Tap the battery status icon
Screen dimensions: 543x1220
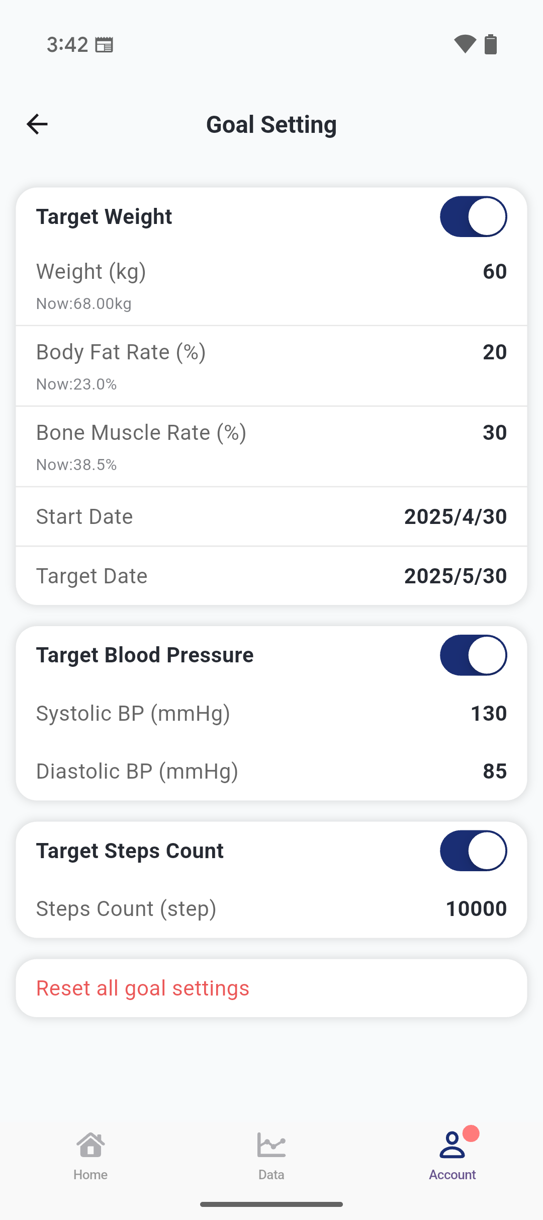click(491, 44)
